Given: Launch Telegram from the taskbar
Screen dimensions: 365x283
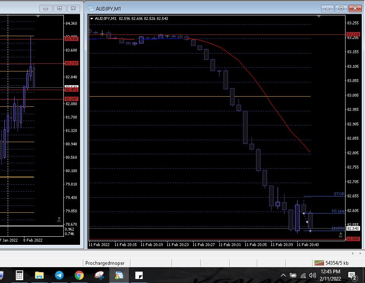Looking at the screenshot, I should coord(59,275).
